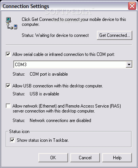Click the COM port is available status
138x168 pixels.
(x=49, y=74)
